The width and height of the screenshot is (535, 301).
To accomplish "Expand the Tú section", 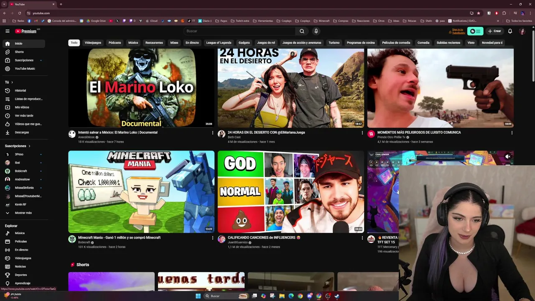I will click(9, 82).
